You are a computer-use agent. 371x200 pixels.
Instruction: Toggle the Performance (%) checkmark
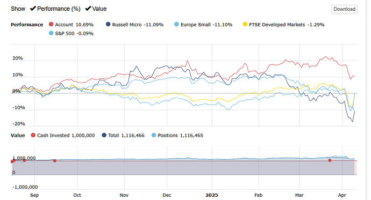point(33,9)
